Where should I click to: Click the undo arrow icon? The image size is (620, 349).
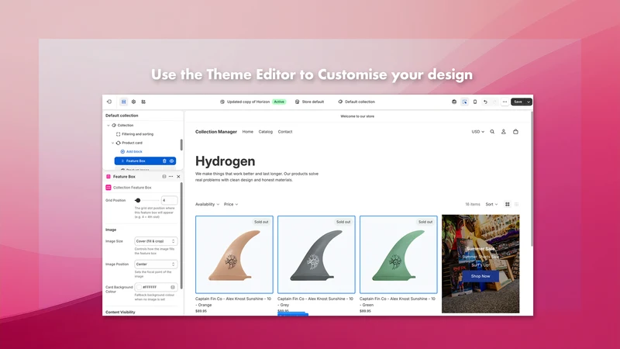[485, 102]
